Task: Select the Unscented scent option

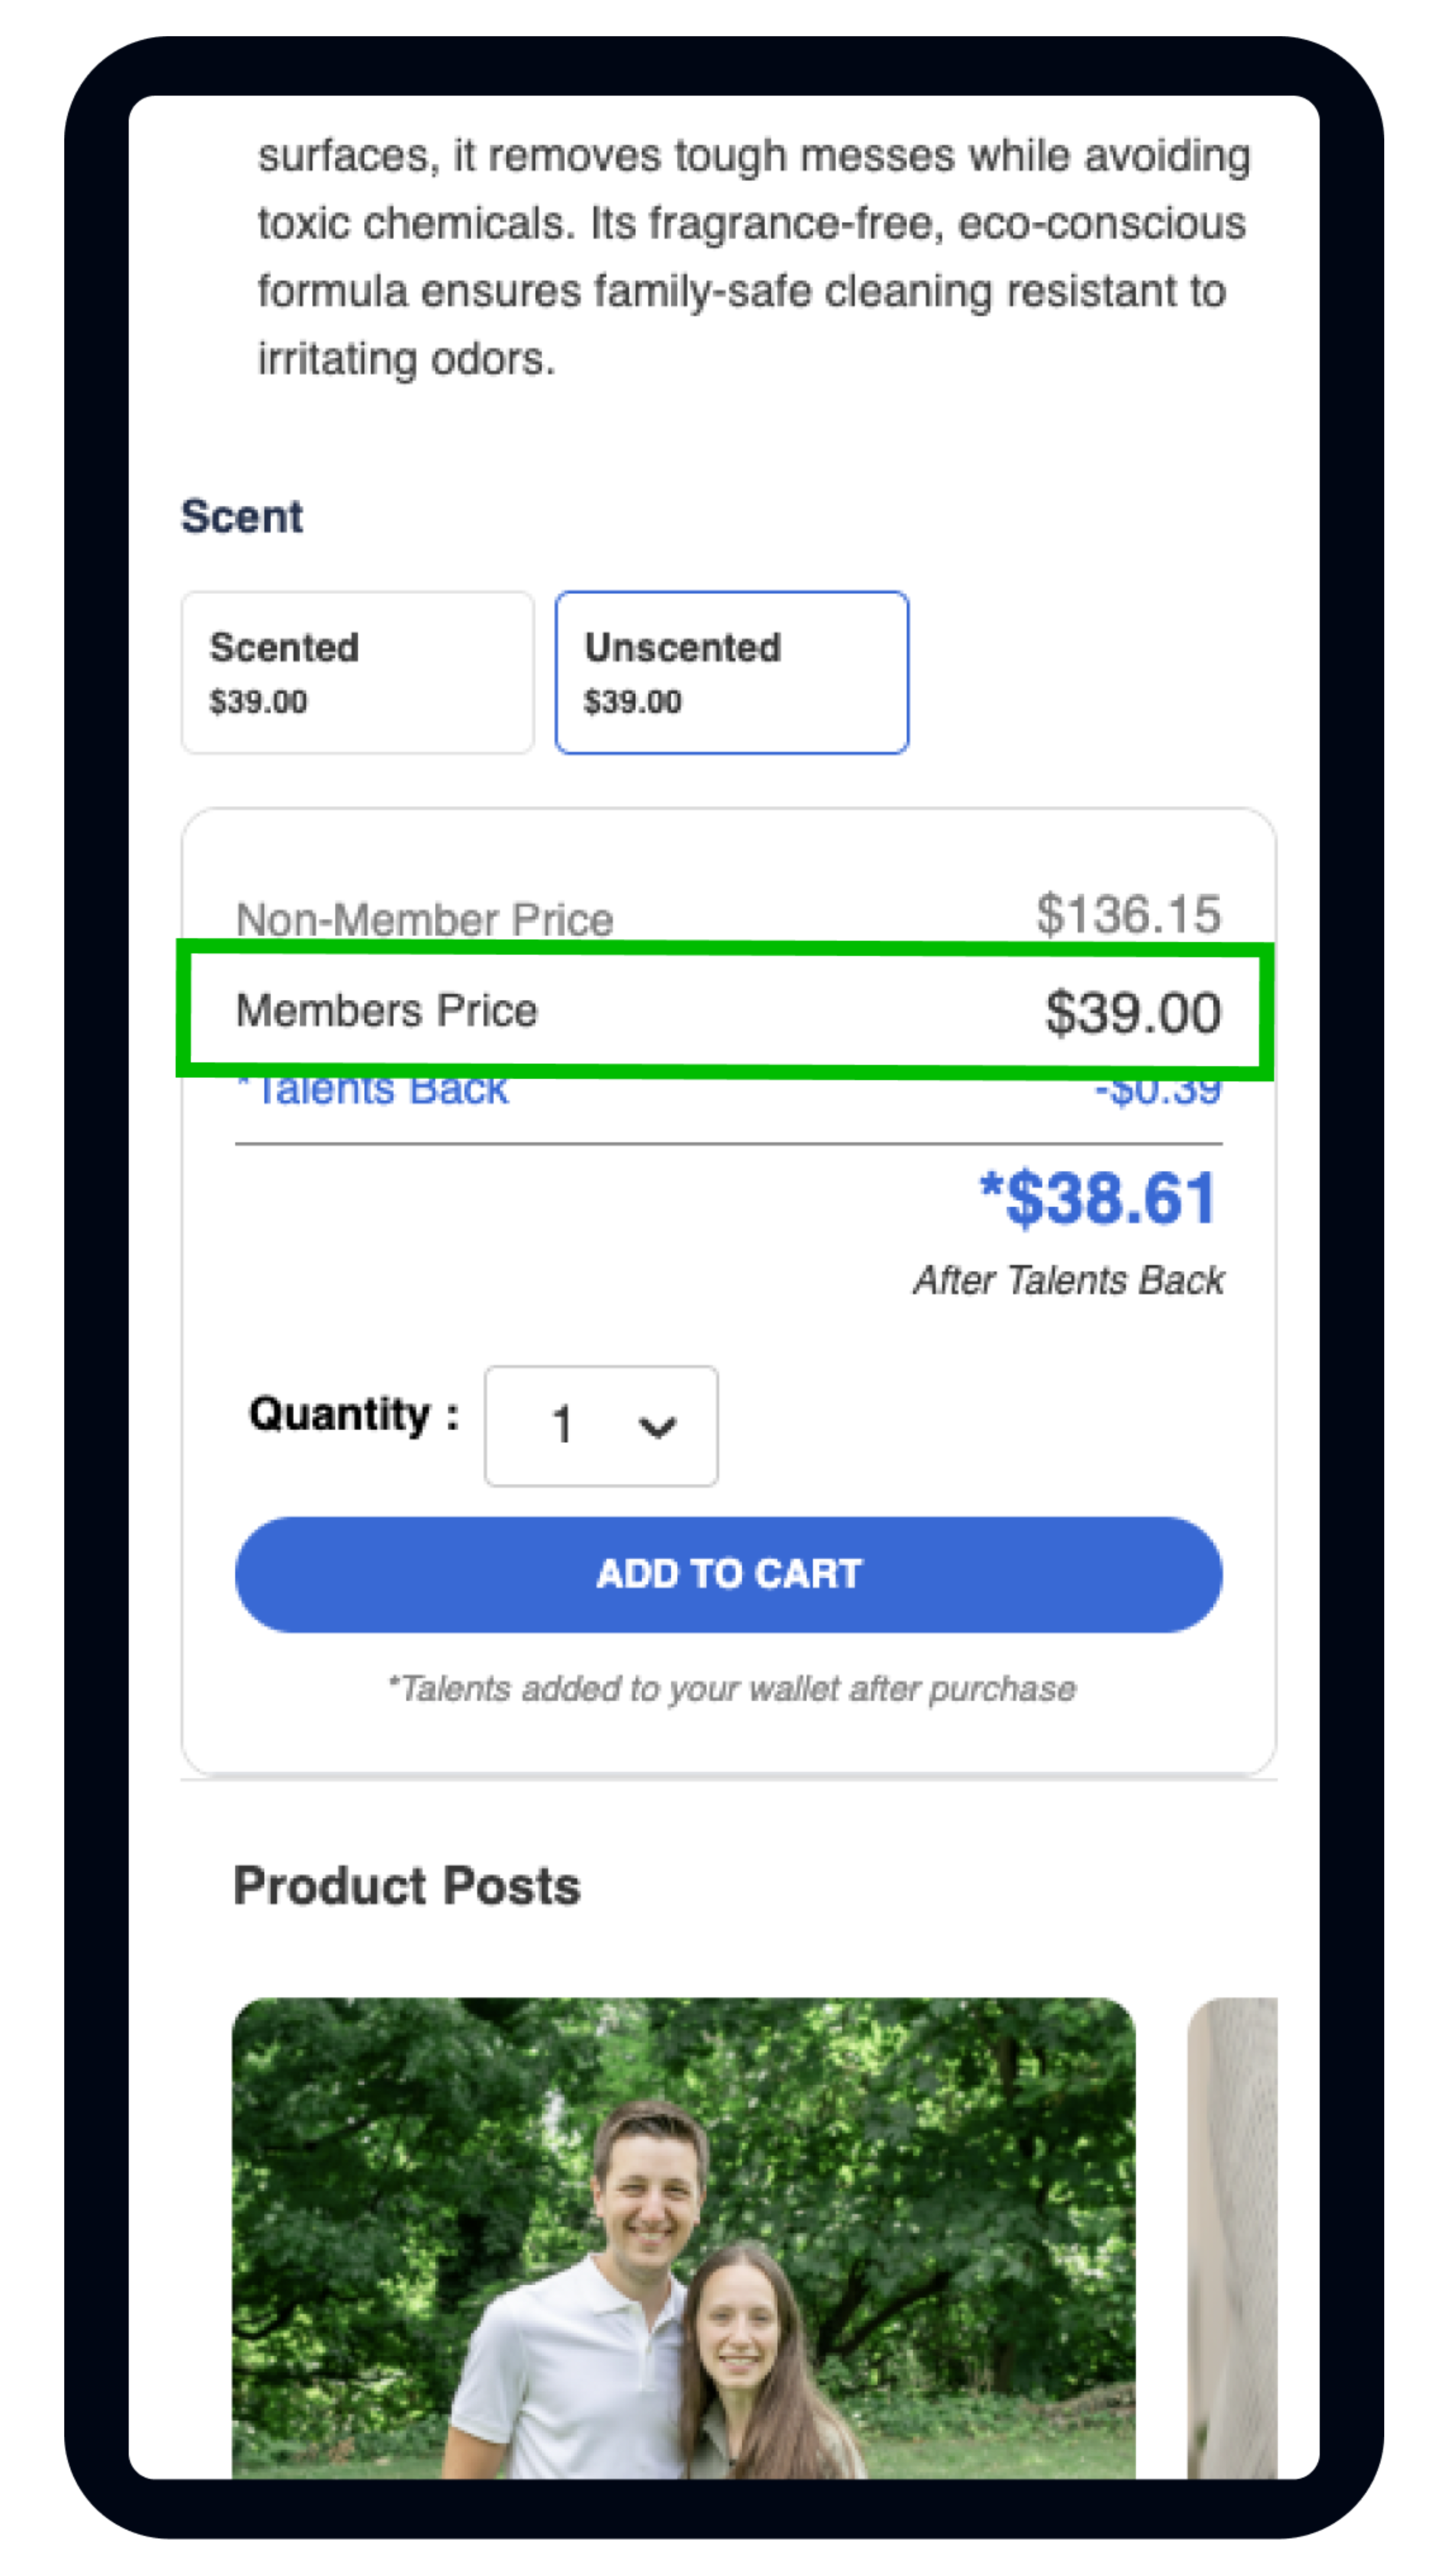Action: point(731,671)
